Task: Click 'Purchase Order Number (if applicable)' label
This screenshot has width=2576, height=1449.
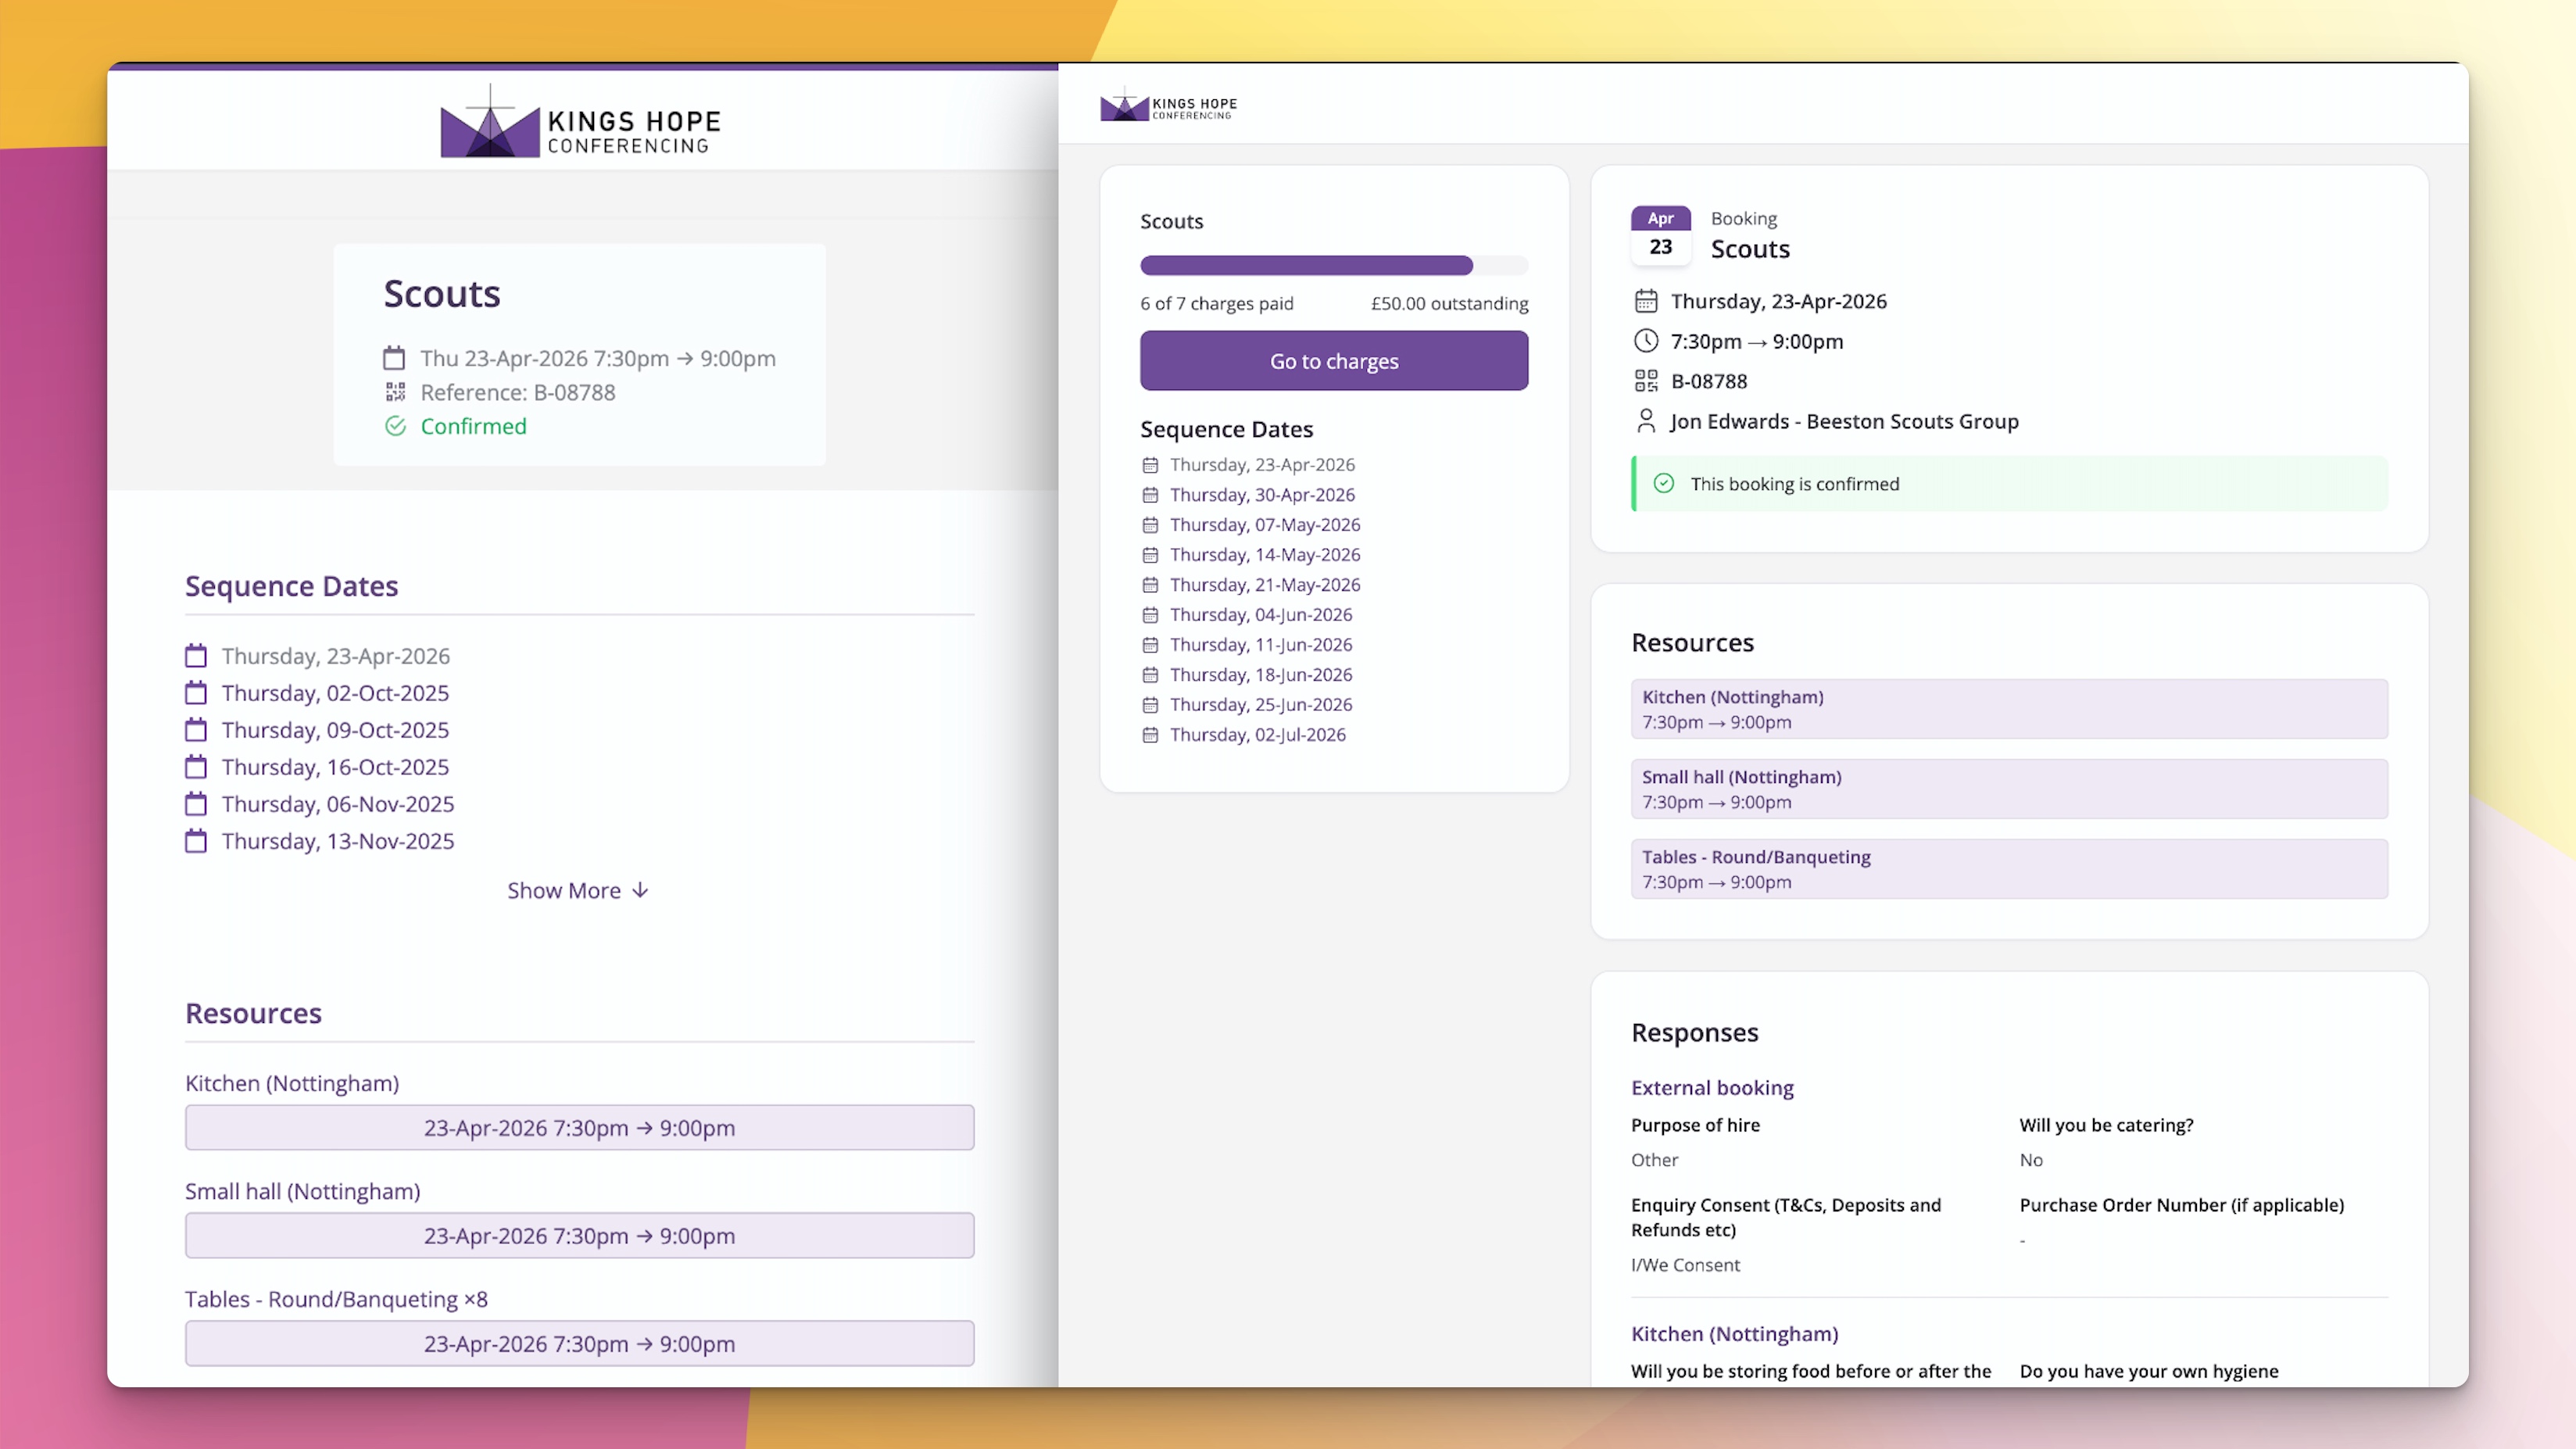Action: [x=2181, y=1205]
